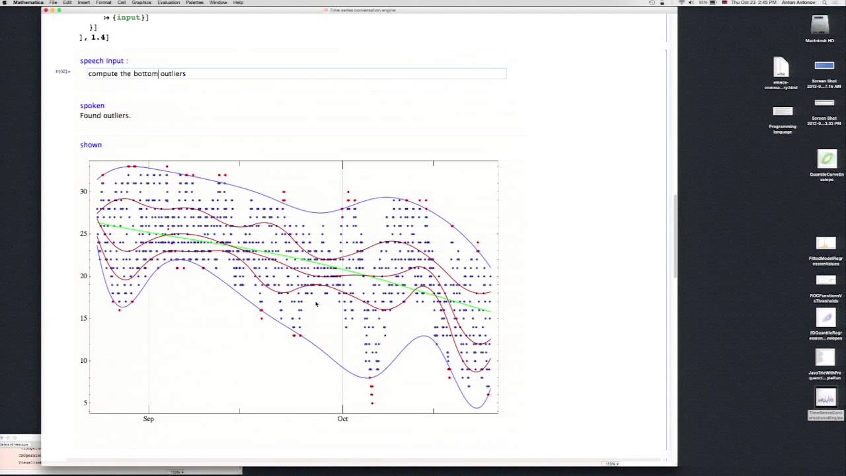Click the lock icon in menu bar
This screenshot has height=476, width=846.
click(x=662, y=3)
